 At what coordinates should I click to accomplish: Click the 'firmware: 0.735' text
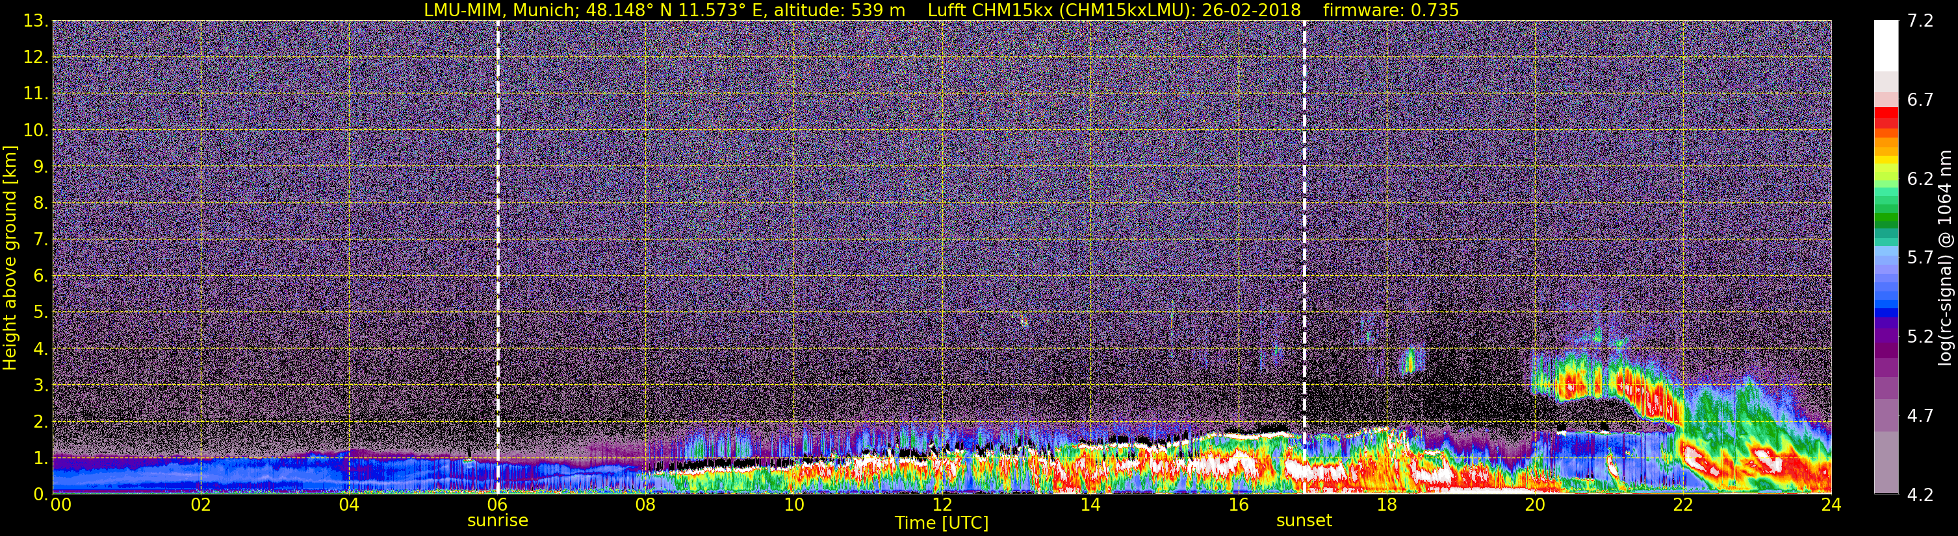tap(1390, 10)
